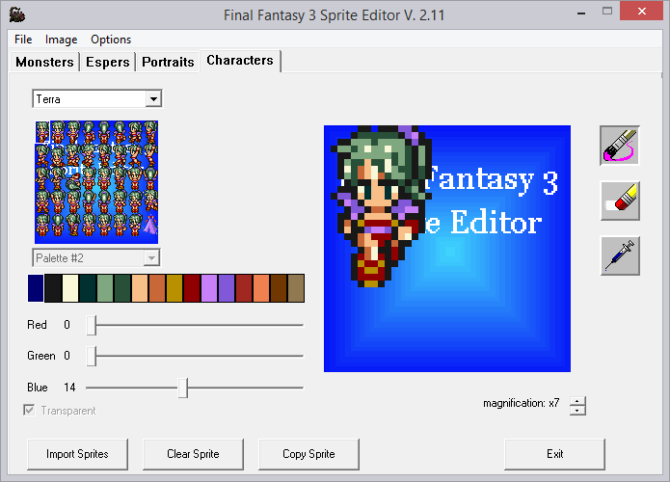Toggle the Transparent checkbox
This screenshot has width=670, height=482.
tap(29, 411)
